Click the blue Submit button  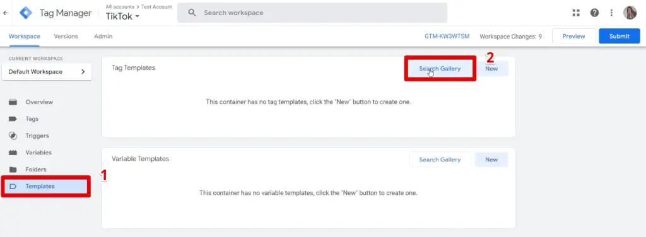point(620,36)
